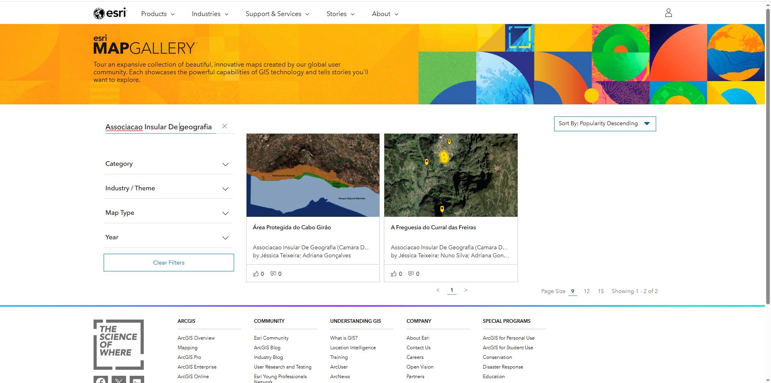This screenshot has width=771, height=383.
Task: Open Conservation footer link
Action: pyautogui.click(x=497, y=357)
